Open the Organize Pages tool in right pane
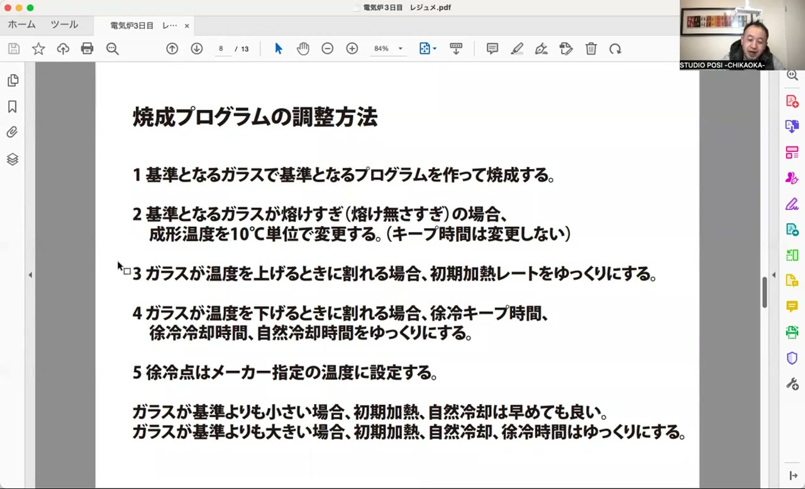The height and width of the screenshot is (489, 805). pyautogui.click(x=792, y=152)
